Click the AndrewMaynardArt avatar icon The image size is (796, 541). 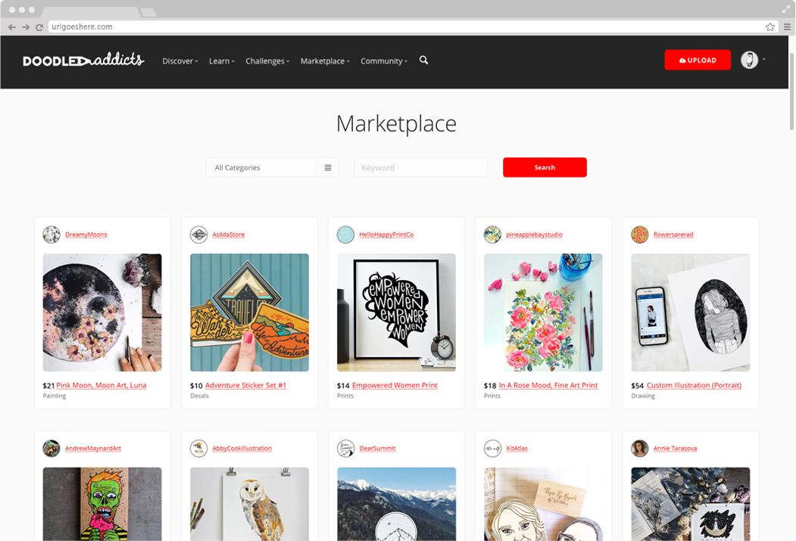(x=51, y=448)
